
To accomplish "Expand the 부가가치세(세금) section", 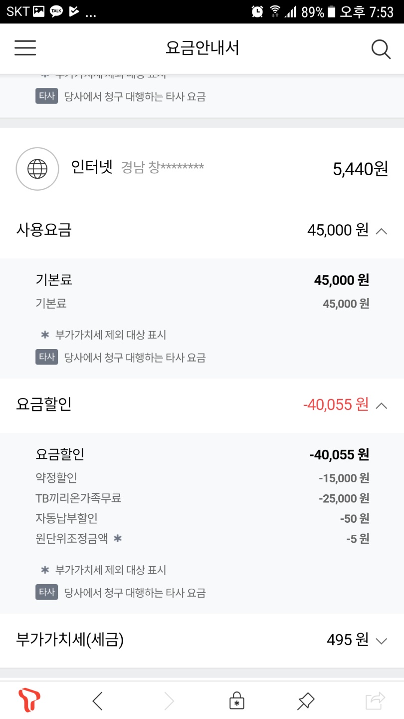I will 381,641.
